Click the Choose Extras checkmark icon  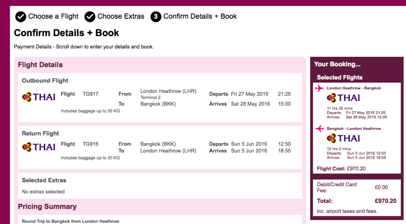90,17
